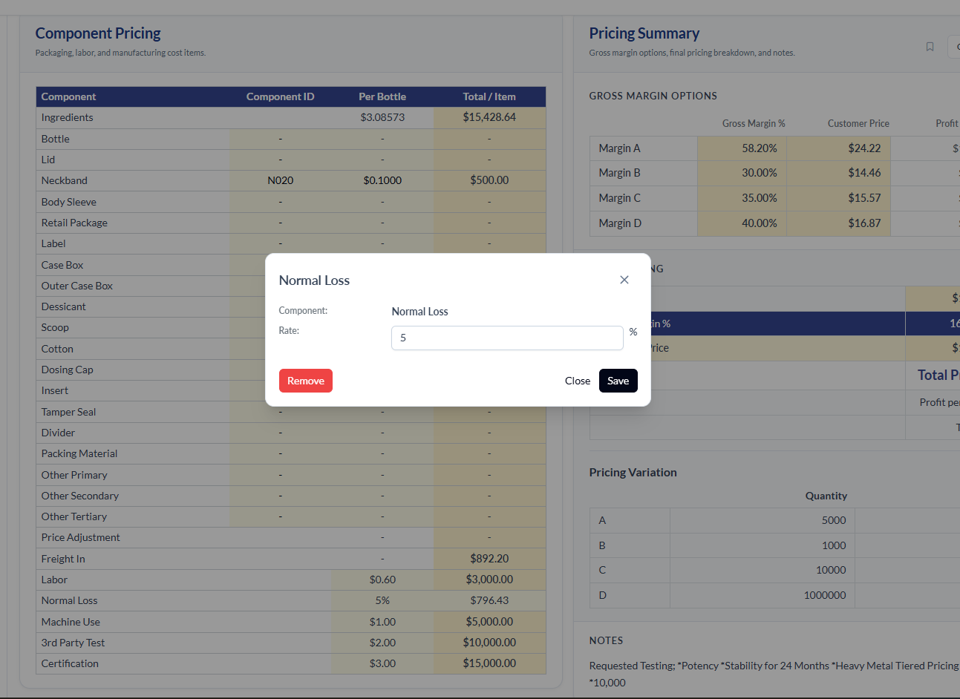Click the bookmark icon in Pricing Summary
960x699 pixels.
930,47
